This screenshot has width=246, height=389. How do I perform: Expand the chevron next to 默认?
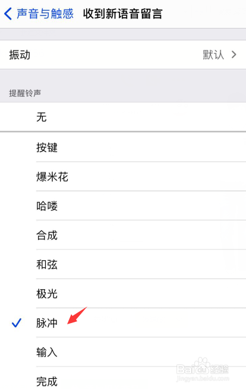234,55
